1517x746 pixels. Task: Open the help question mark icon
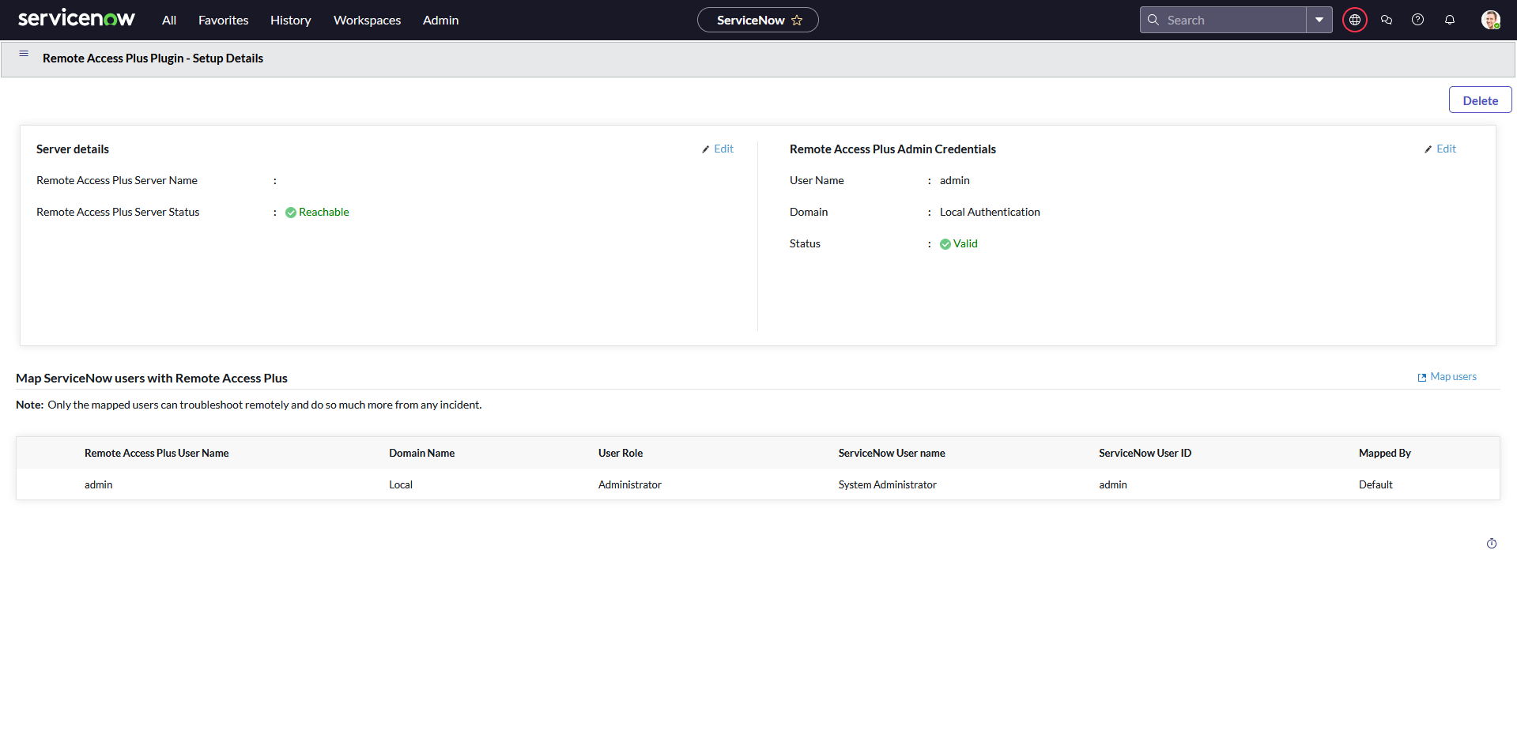click(1417, 20)
